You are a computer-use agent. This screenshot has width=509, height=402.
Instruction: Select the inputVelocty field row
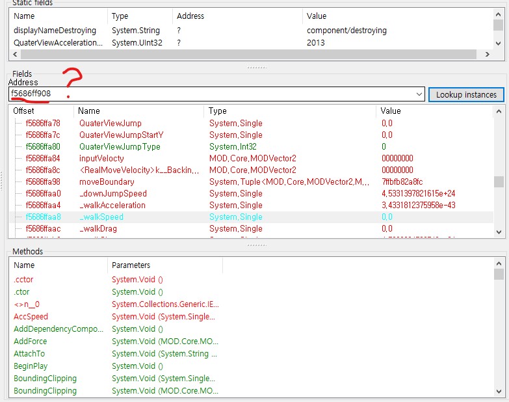click(x=101, y=158)
